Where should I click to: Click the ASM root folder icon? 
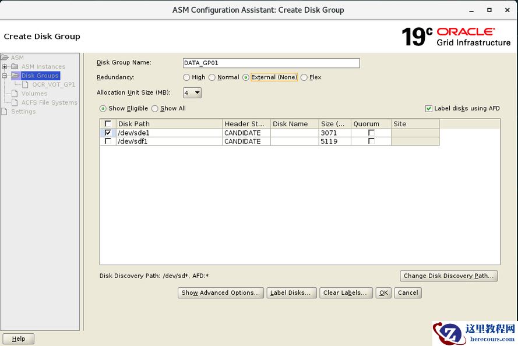[x=5, y=58]
